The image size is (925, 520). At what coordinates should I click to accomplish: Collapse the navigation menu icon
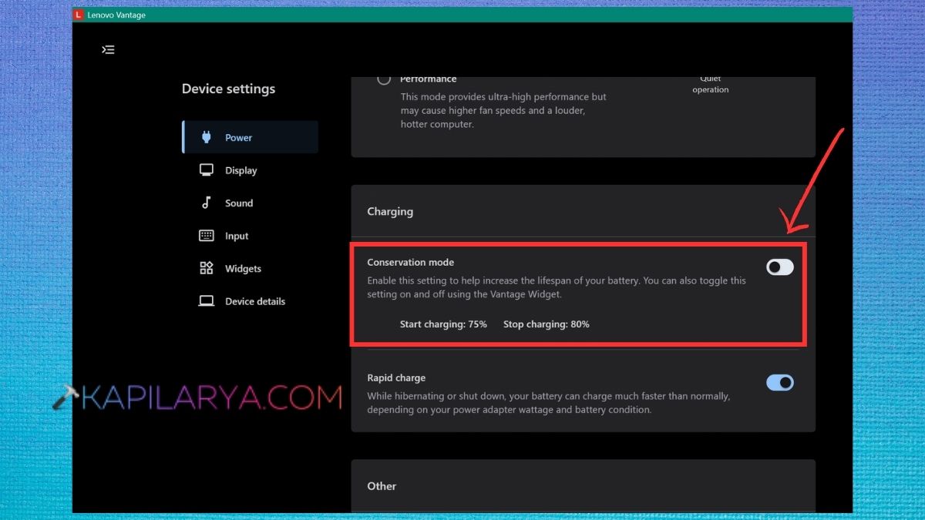tap(108, 49)
